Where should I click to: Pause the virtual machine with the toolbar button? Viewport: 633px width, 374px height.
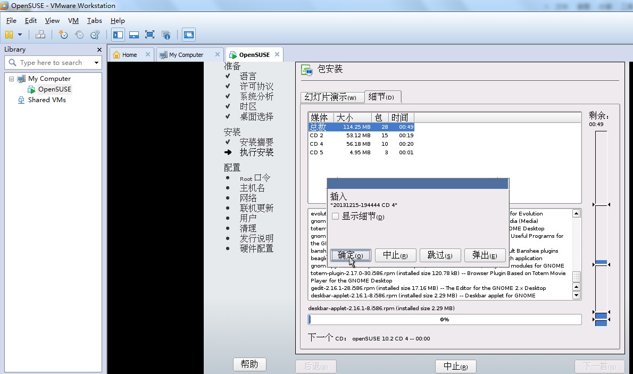point(9,35)
